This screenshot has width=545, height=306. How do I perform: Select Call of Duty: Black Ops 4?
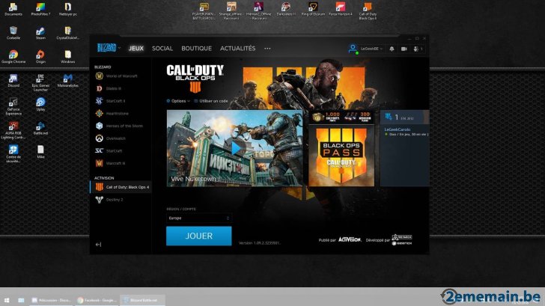(x=121, y=187)
